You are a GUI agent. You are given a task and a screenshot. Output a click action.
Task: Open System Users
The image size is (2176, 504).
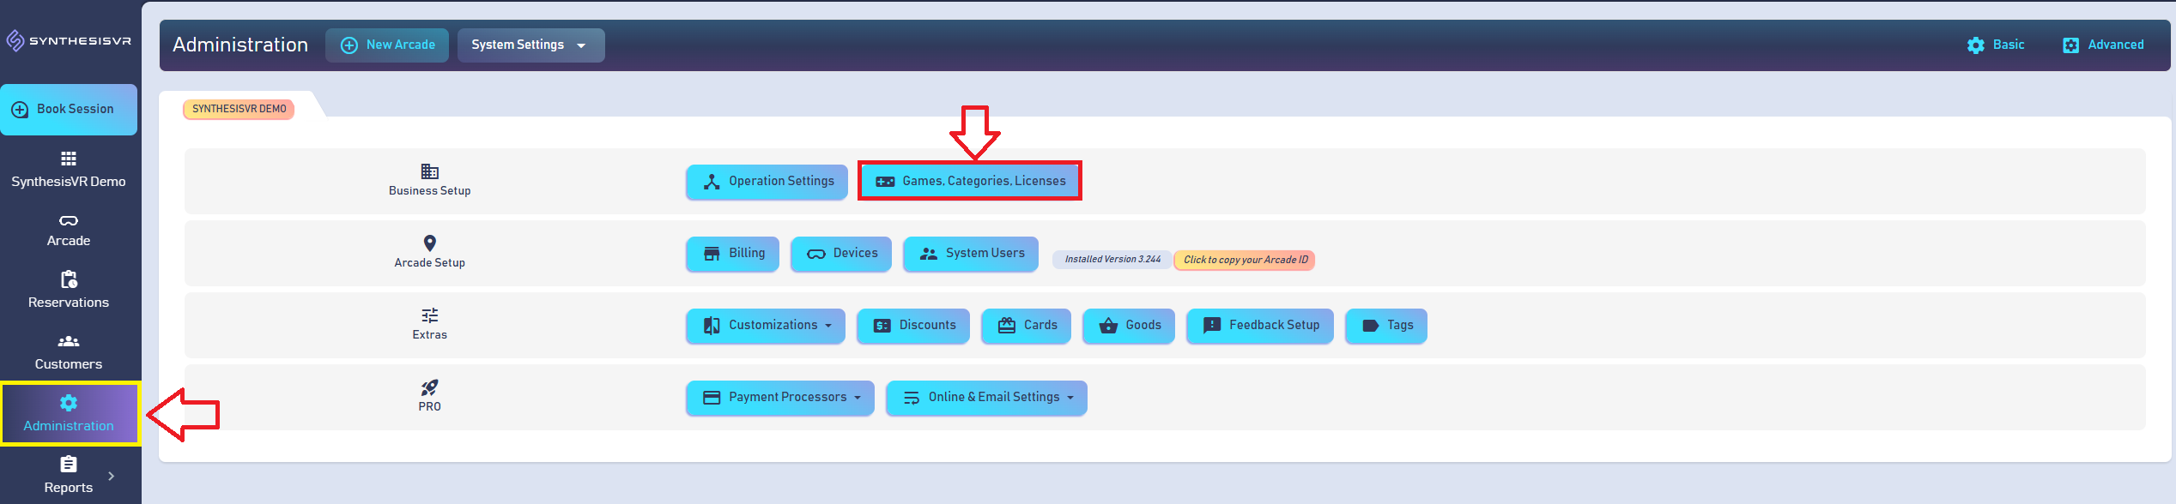(971, 253)
